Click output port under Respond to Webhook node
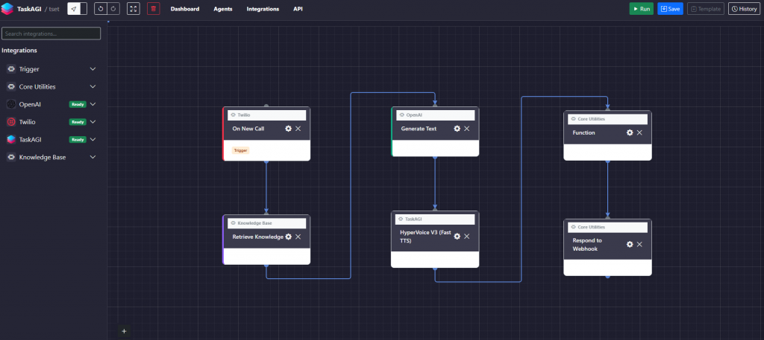764x340 pixels. [607, 276]
